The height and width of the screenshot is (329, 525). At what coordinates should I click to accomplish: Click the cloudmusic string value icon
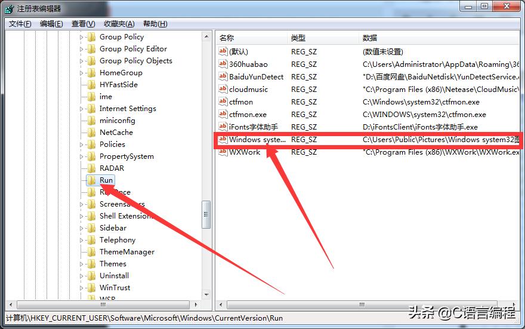(223, 89)
